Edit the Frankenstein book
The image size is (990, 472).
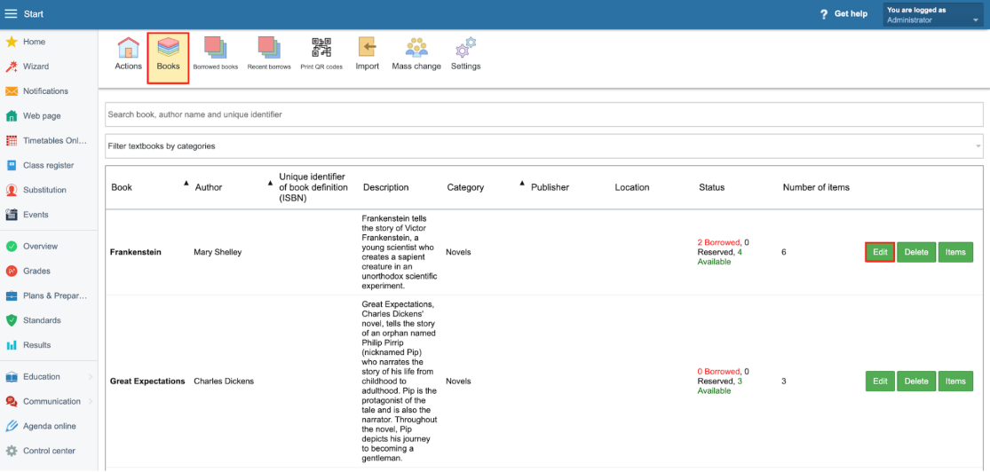[880, 252]
